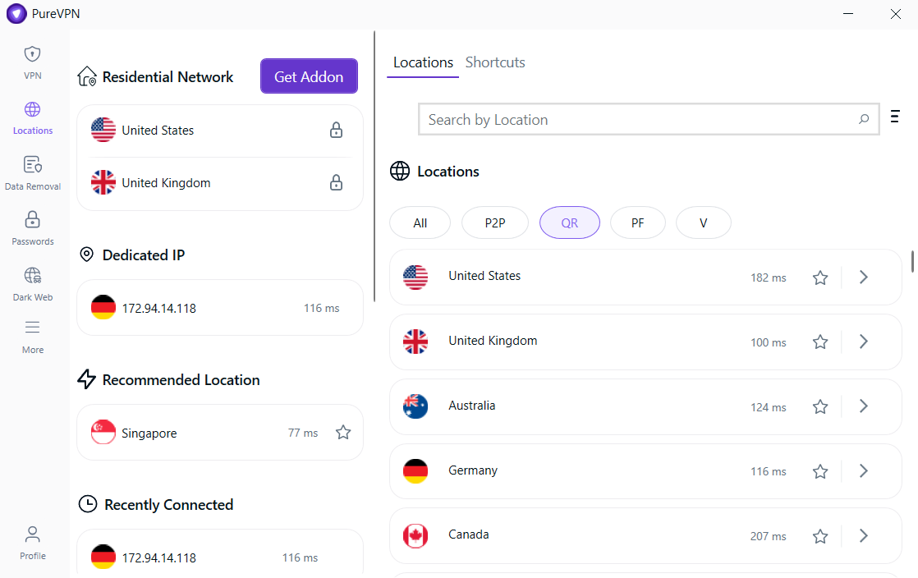Screen dimensions: 918x578
Task: Open the Passwords padlock in the sidebar
Action: point(32,219)
